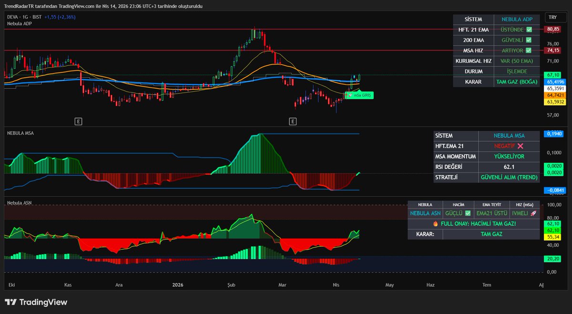Click the Haz label on time axis
The image size is (572, 314).
(430, 285)
